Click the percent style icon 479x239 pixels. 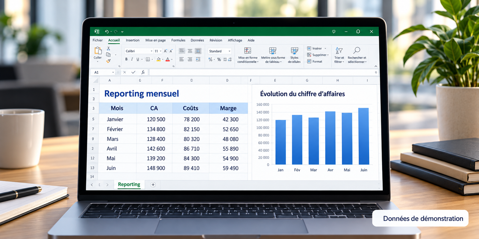click(x=219, y=59)
